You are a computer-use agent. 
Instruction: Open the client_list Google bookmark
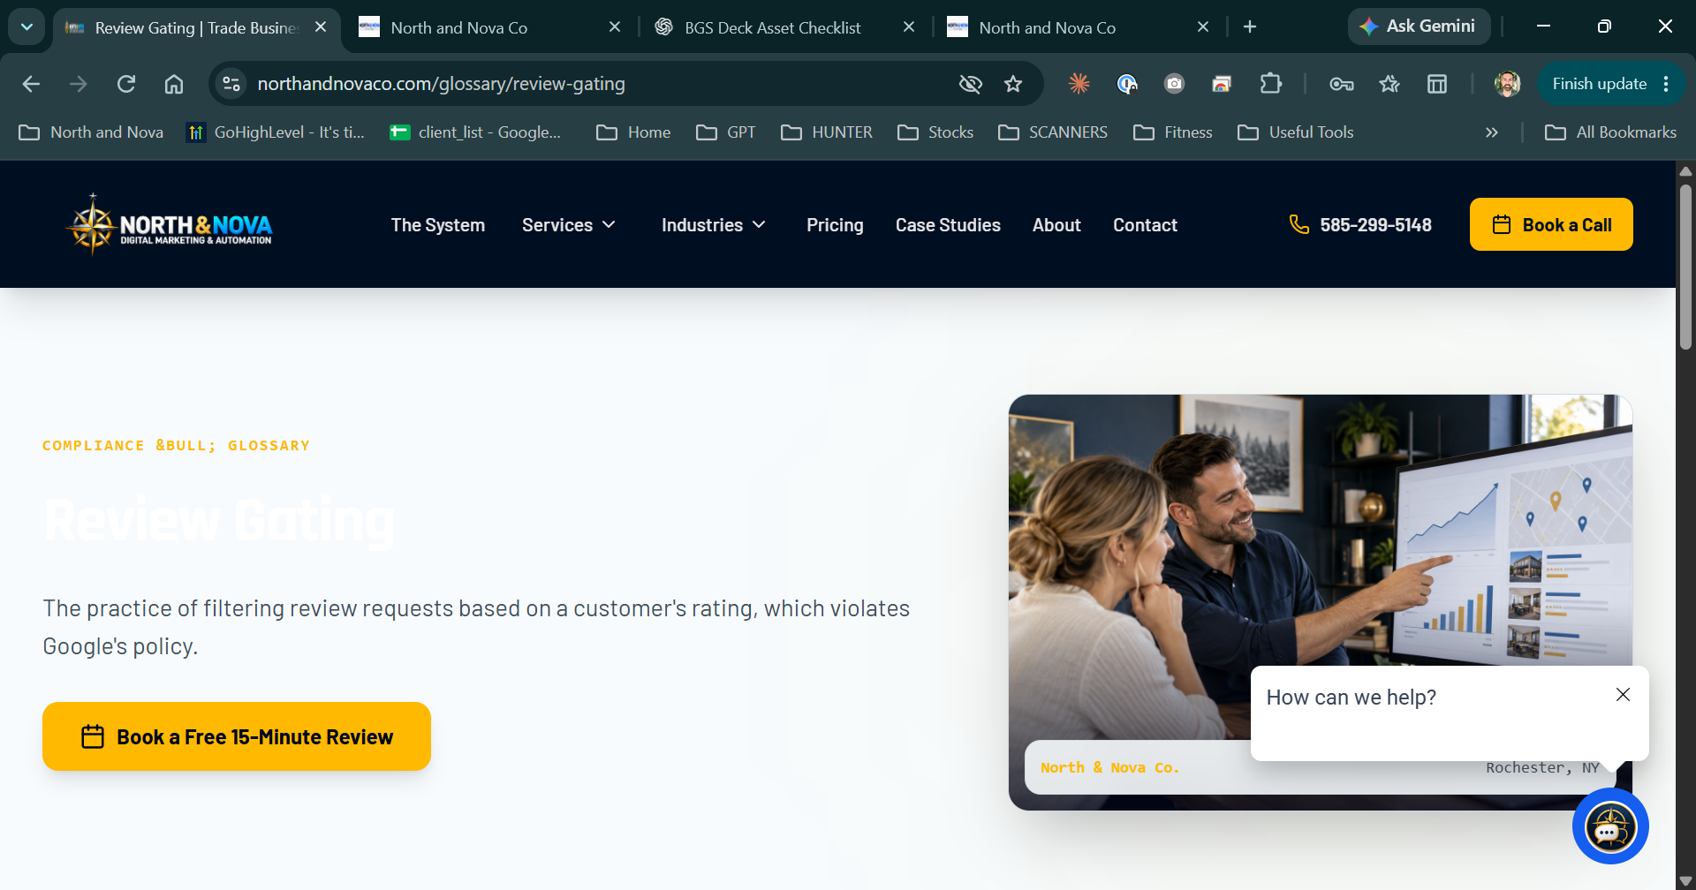pyautogui.click(x=475, y=132)
